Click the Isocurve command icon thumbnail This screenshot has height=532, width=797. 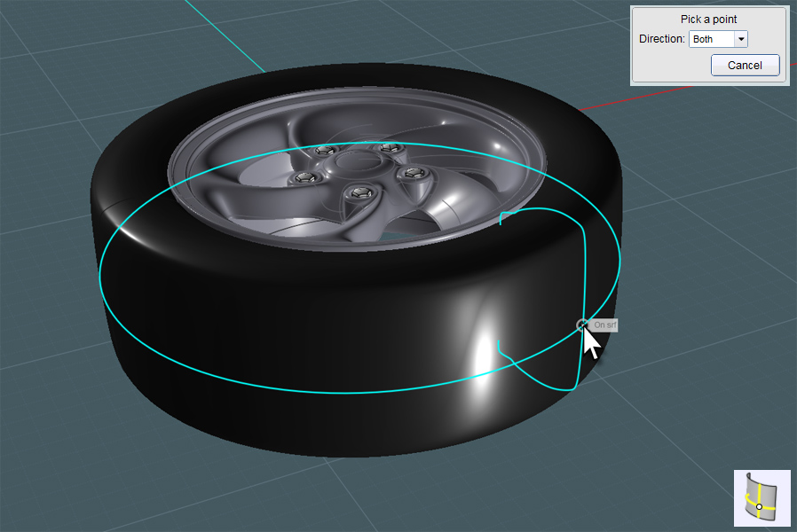pos(761,498)
